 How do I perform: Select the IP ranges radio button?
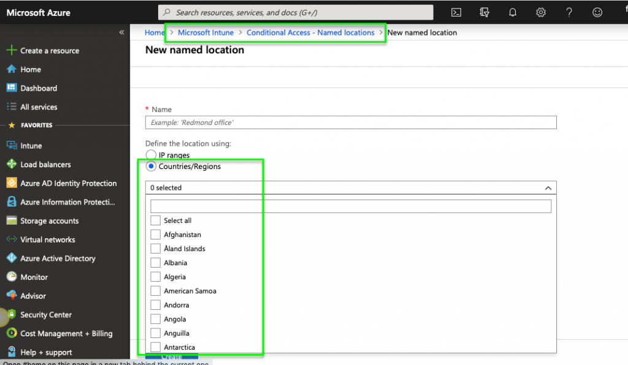point(151,155)
